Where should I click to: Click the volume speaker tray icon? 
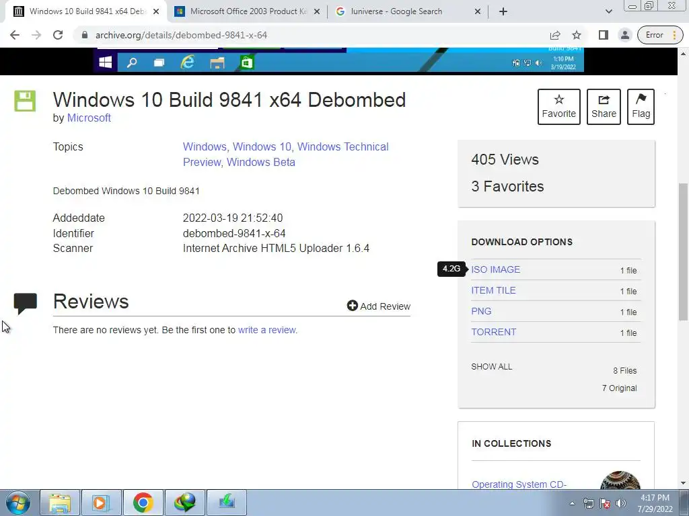point(621,504)
